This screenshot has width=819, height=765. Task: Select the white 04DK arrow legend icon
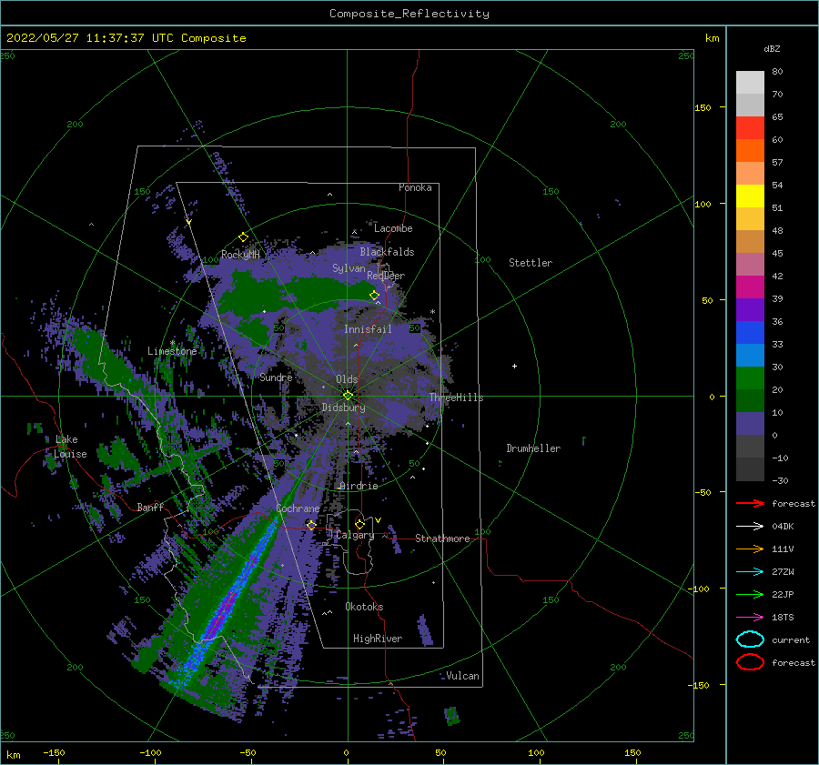point(750,526)
